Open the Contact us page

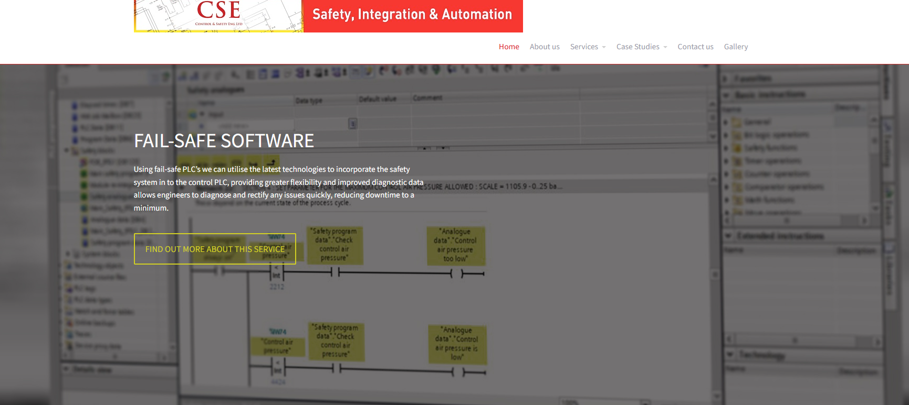tap(695, 47)
